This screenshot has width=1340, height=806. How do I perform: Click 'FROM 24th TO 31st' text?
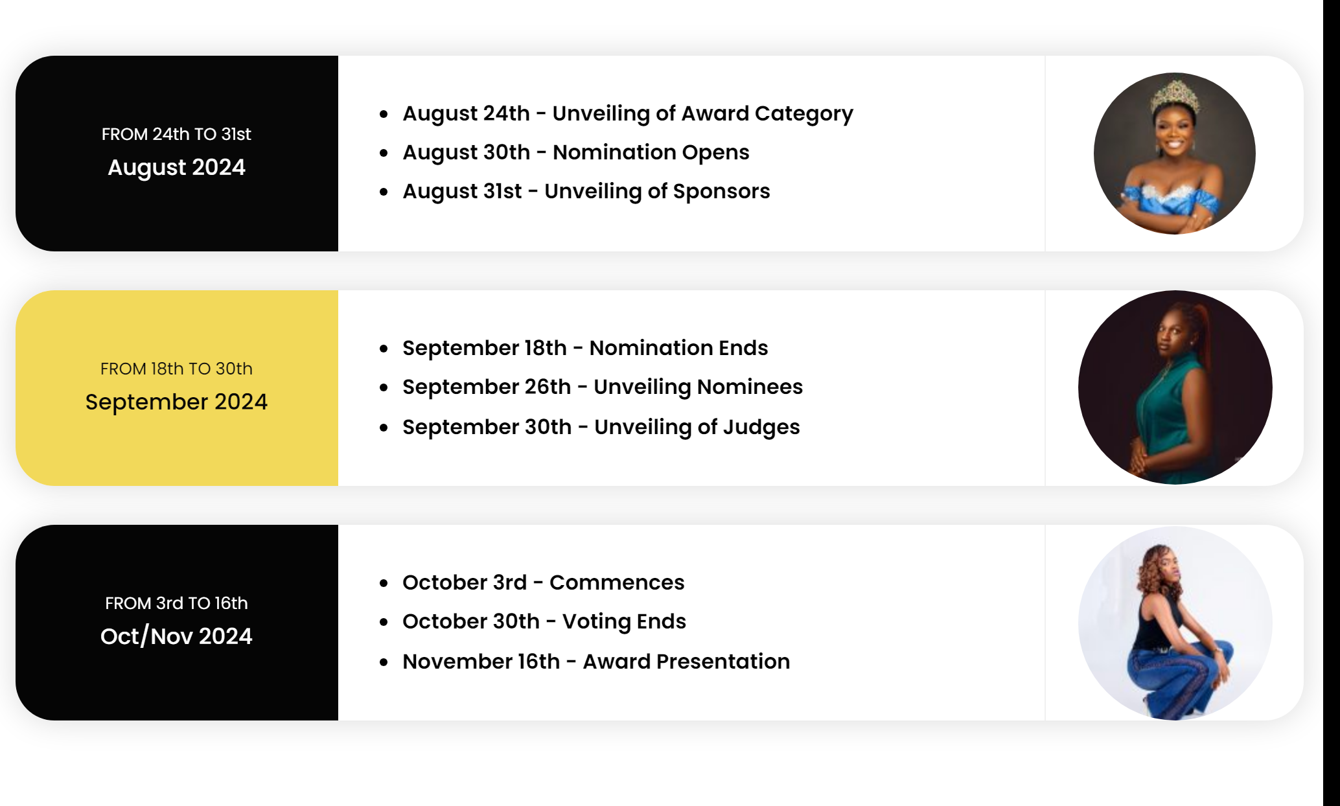[x=176, y=134]
